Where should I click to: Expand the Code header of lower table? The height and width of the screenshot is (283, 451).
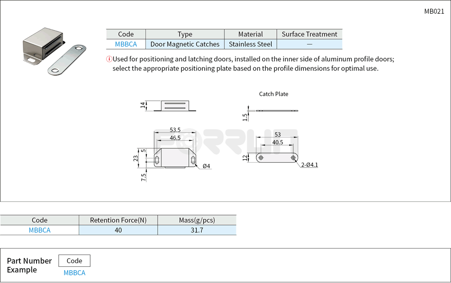pos(39,220)
